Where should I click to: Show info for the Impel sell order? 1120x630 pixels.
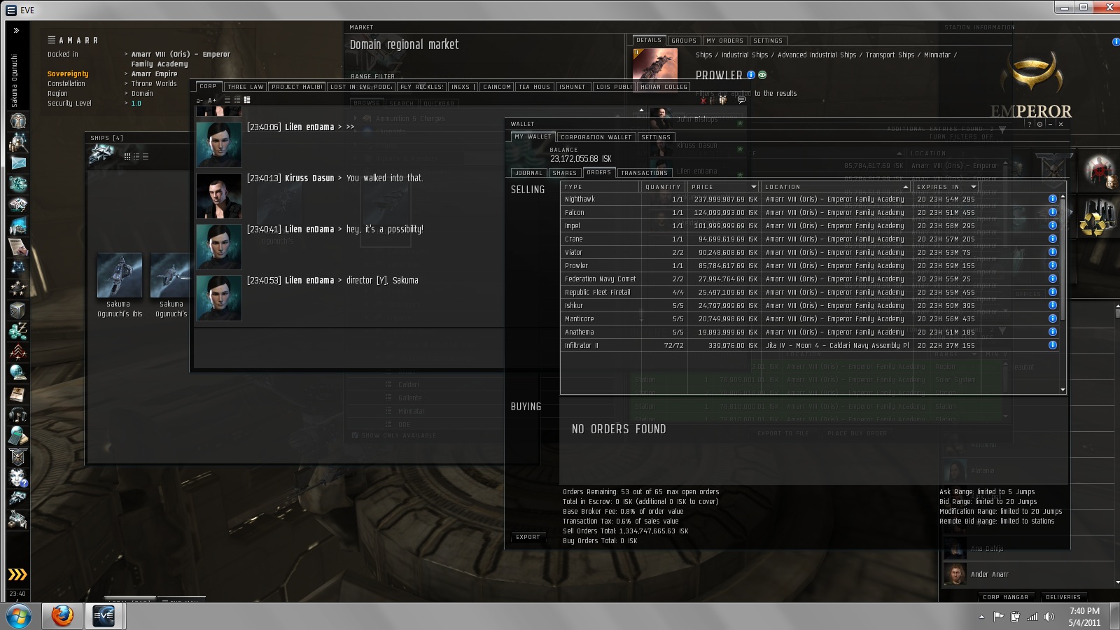click(x=1052, y=225)
